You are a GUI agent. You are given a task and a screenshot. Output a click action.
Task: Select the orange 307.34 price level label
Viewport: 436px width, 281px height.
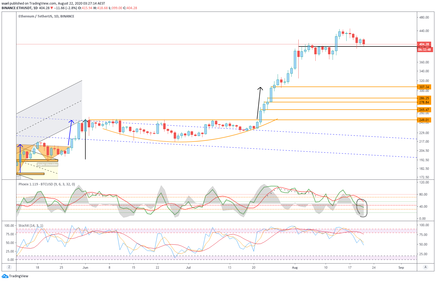click(424, 87)
